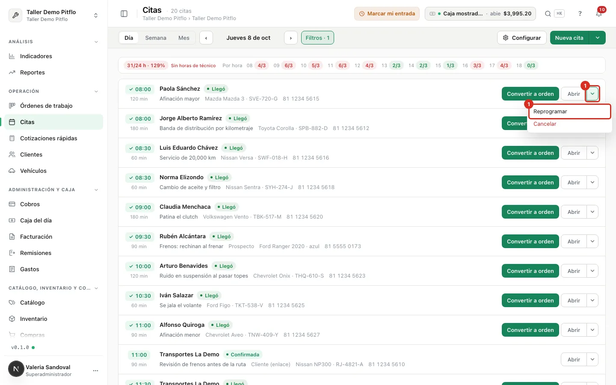Viewport: 616px width, 385px height.
Task: Open user options menu for Valeria Sandoval
Action: pos(96,370)
